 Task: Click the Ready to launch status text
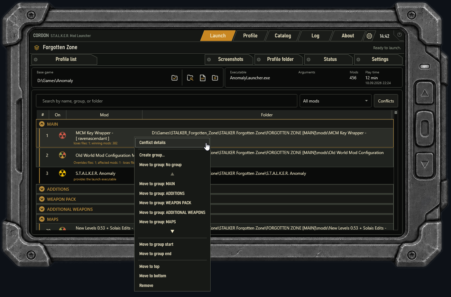(387, 48)
